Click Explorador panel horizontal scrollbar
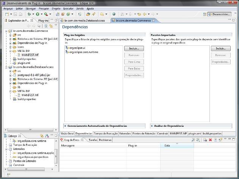 [x=30, y=130]
